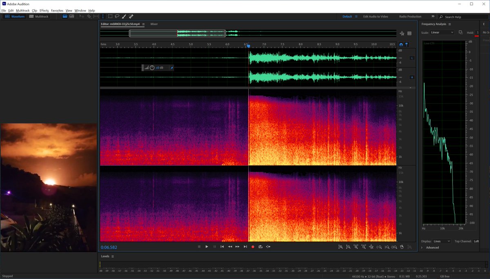Click the Loop Playback icon
Viewport: 490px width, 279px height.
(x=261, y=247)
